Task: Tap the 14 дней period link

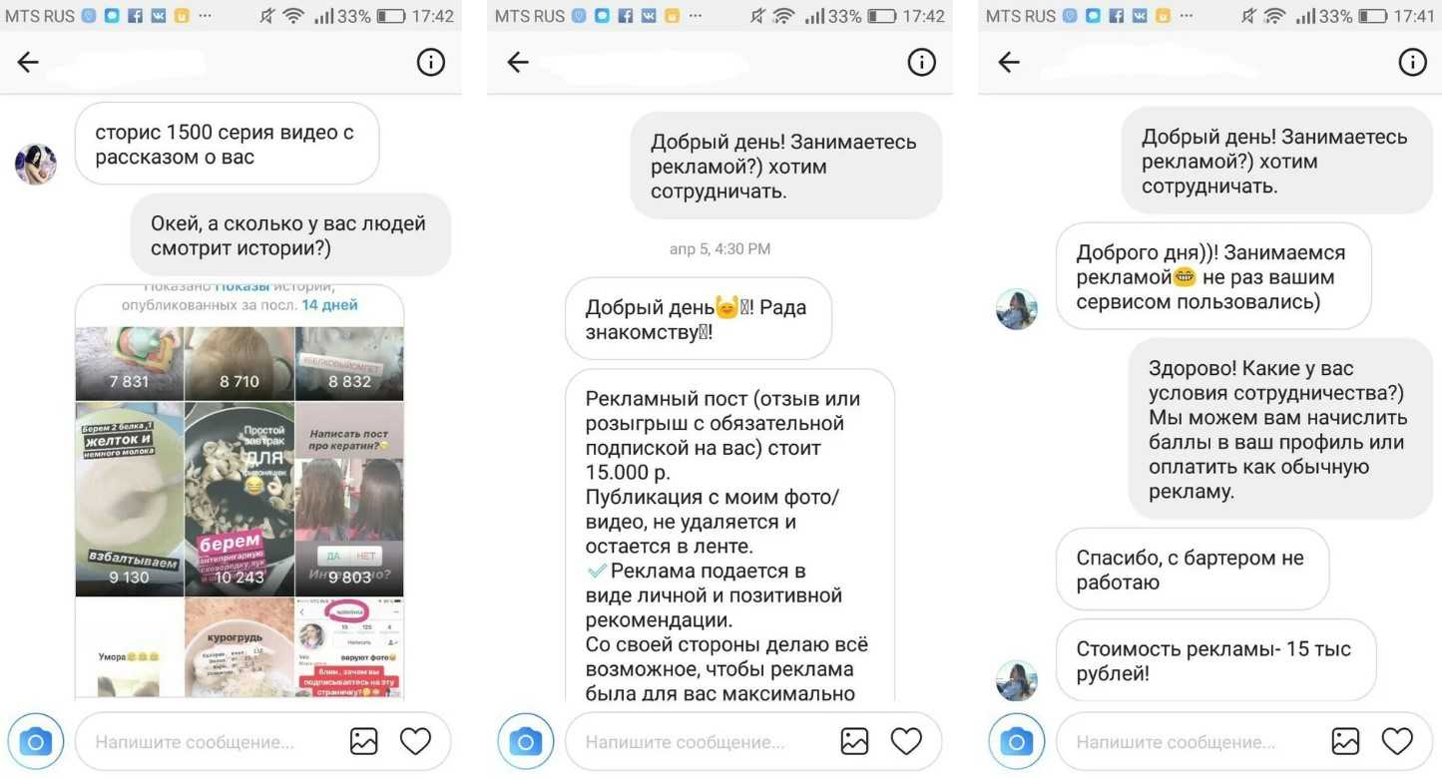Action: point(329,305)
